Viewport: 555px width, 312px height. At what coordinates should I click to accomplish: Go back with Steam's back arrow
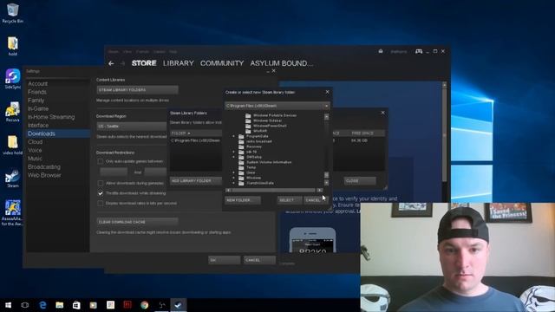point(111,63)
